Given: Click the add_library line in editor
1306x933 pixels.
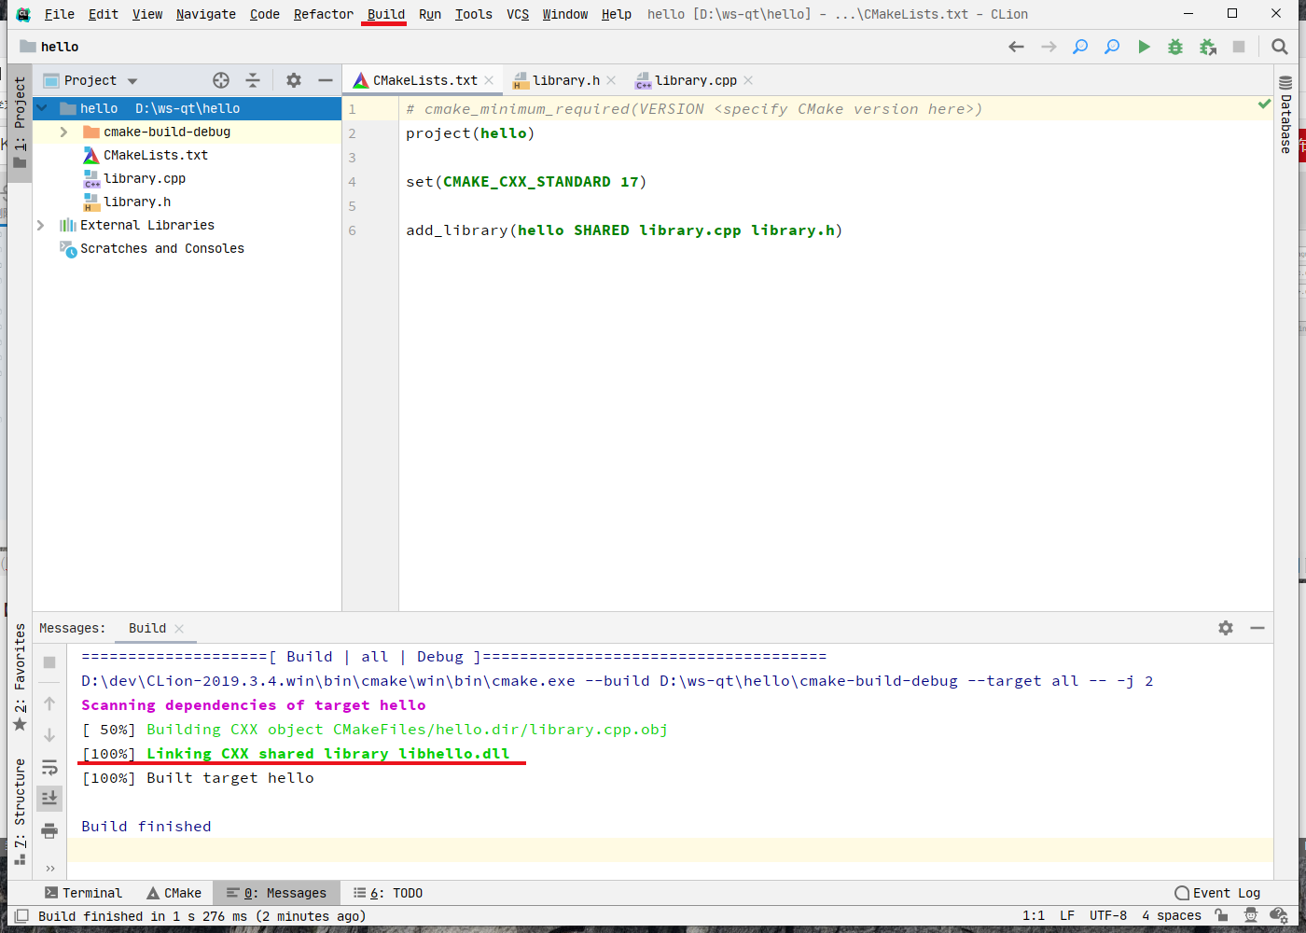Looking at the screenshot, I should point(624,230).
